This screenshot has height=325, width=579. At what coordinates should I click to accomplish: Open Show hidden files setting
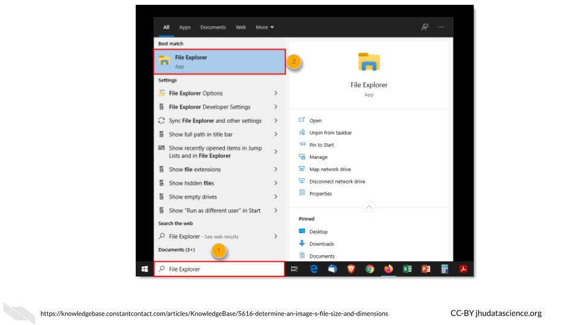[191, 183]
